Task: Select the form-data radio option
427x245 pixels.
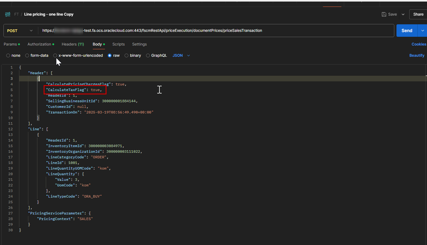Action: [x=27, y=55]
